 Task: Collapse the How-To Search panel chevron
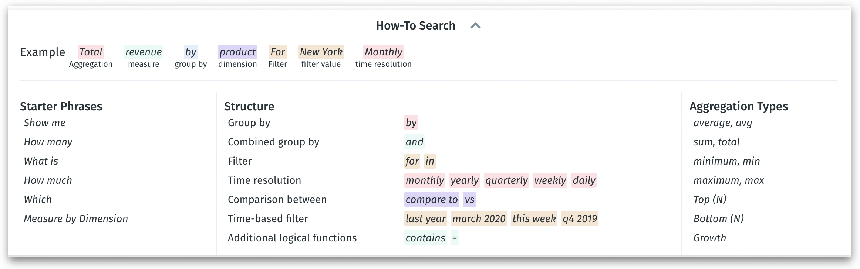click(x=475, y=25)
